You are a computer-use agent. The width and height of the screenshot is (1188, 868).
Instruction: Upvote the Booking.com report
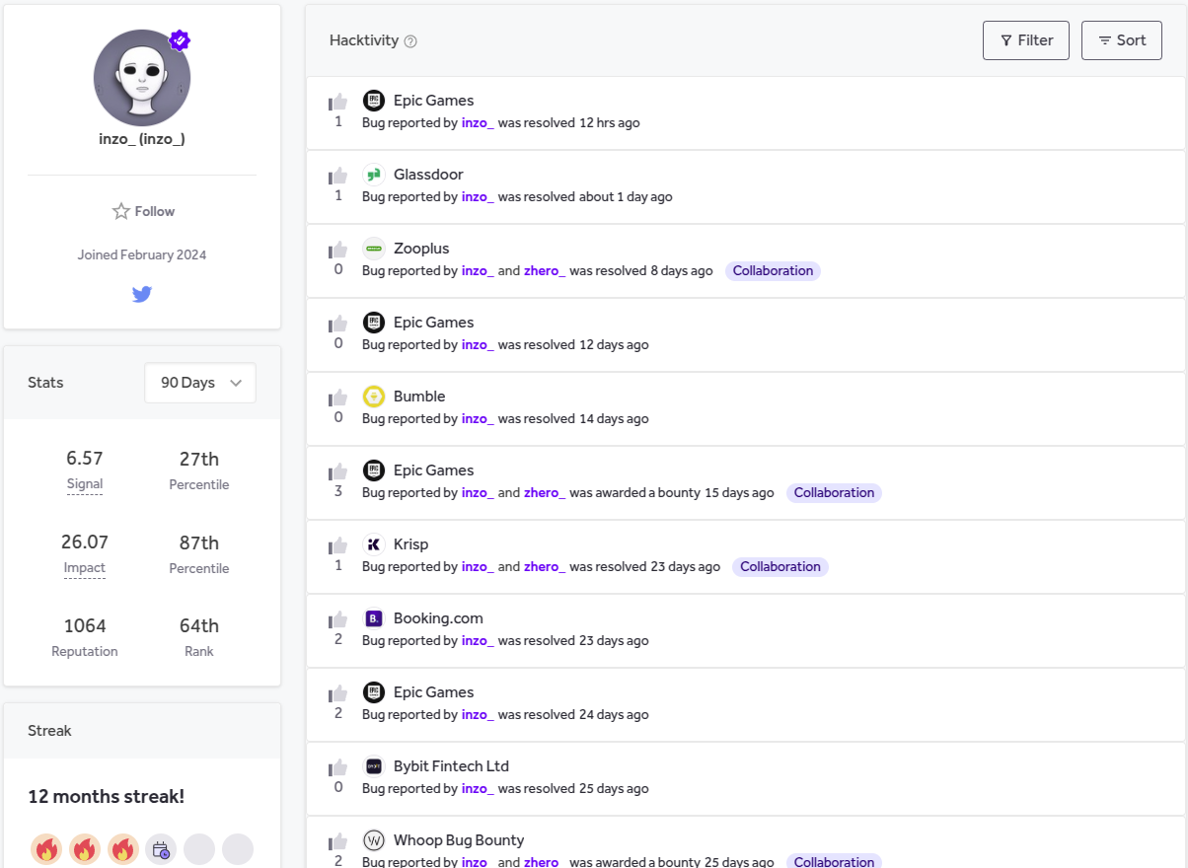338,619
